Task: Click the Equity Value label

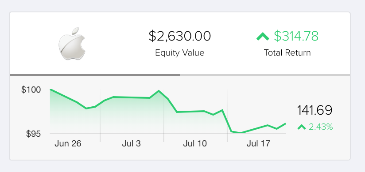Action: point(180,53)
